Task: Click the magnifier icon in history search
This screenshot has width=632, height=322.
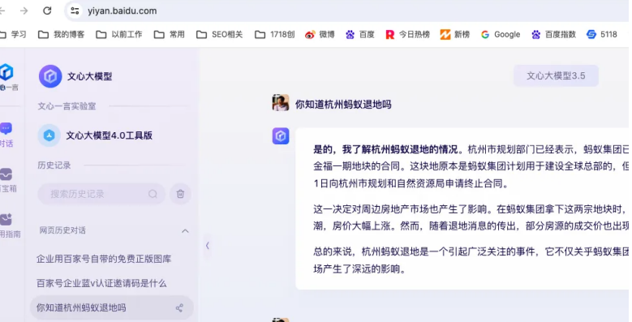Action: 153,194
